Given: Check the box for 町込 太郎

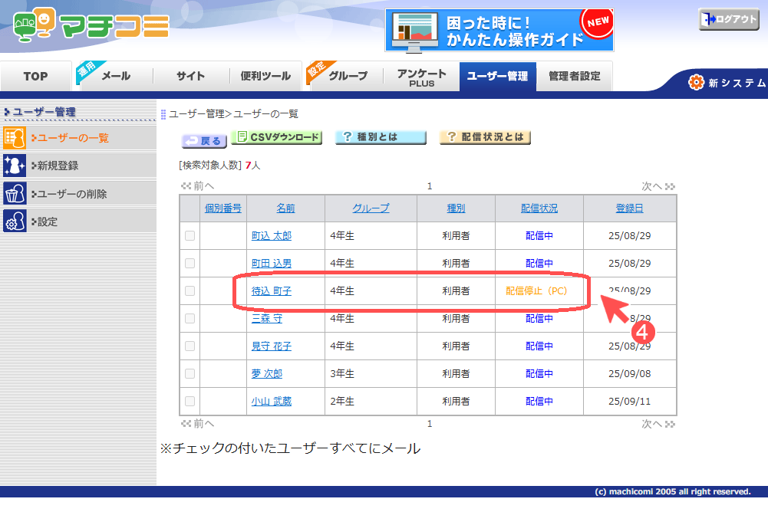Looking at the screenshot, I should [x=190, y=236].
